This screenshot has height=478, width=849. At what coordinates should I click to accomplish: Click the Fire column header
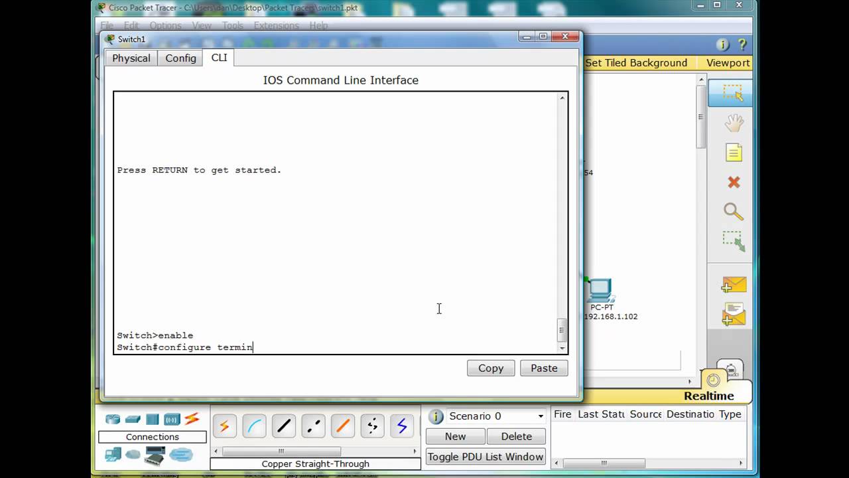(562, 414)
